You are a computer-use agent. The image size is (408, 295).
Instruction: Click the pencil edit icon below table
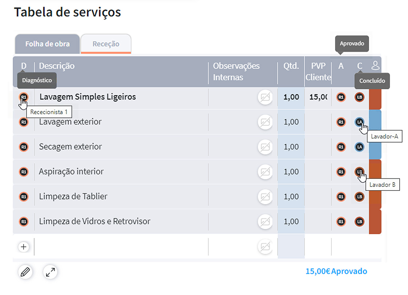click(25, 272)
